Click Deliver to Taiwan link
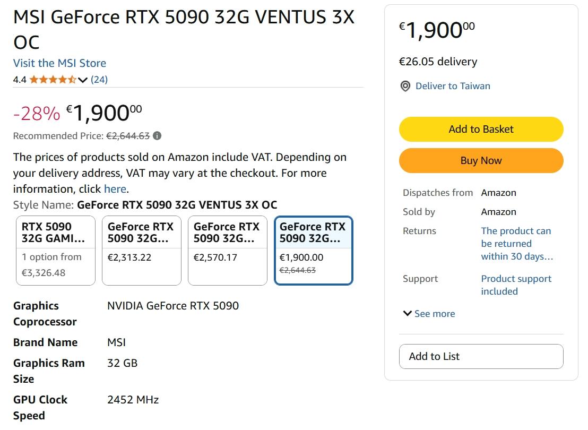Image resolution: width=588 pixels, height=430 pixels. pos(453,86)
